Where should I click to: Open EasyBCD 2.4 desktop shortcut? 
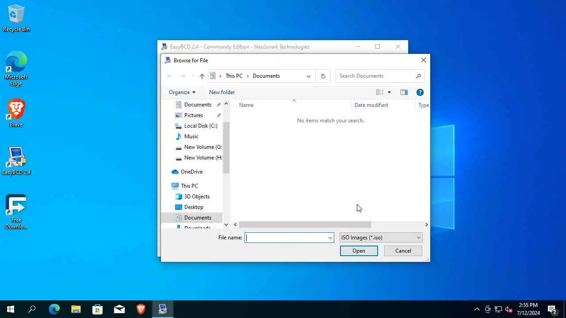[x=16, y=161]
